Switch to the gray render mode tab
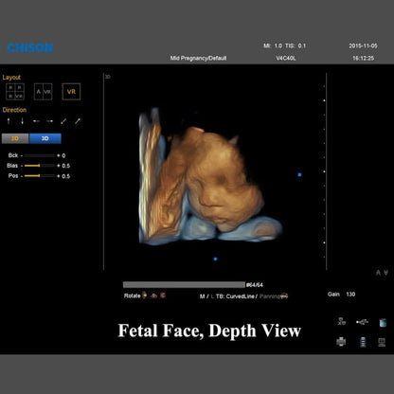This screenshot has width=394, height=394. tap(15, 138)
